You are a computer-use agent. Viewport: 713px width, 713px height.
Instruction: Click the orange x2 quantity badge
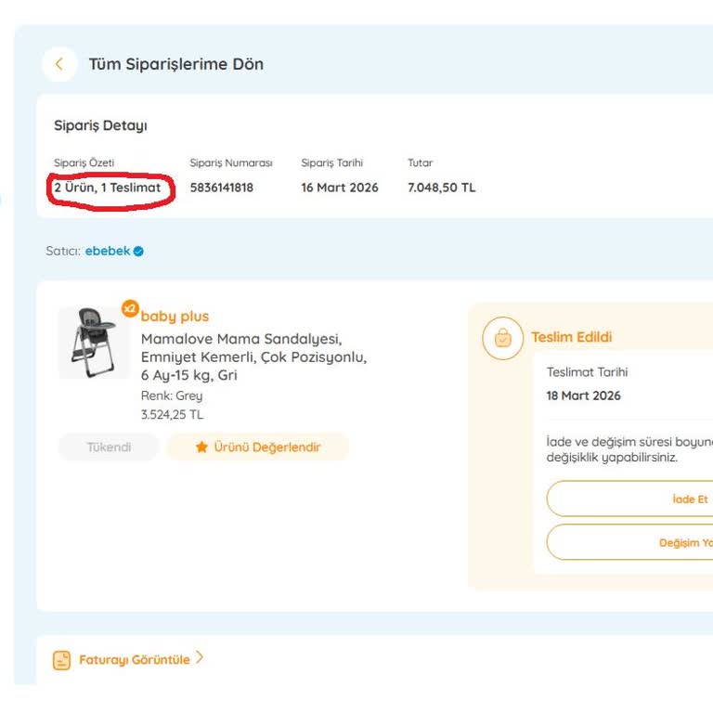[x=130, y=308]
